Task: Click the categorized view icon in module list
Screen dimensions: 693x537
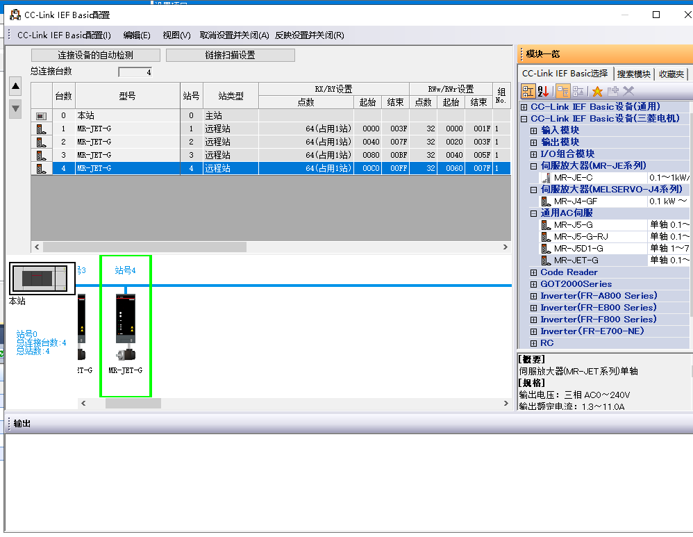Action: coord(528,91)
